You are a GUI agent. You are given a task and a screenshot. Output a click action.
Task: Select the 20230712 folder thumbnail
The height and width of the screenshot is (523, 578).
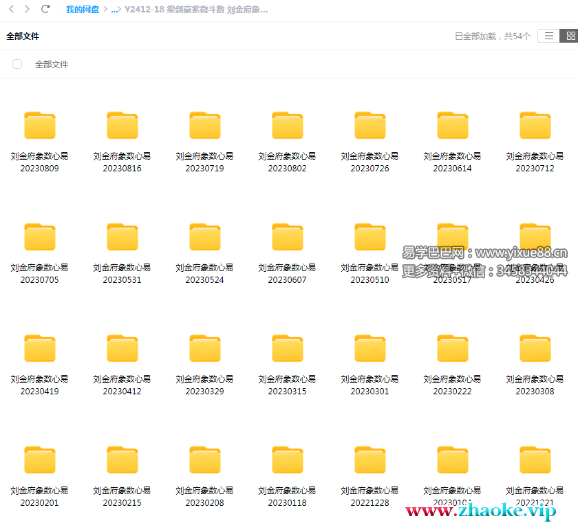[535, 126]
